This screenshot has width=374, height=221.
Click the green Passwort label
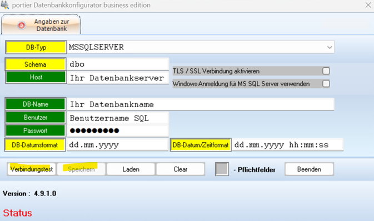tap(36, 130)
